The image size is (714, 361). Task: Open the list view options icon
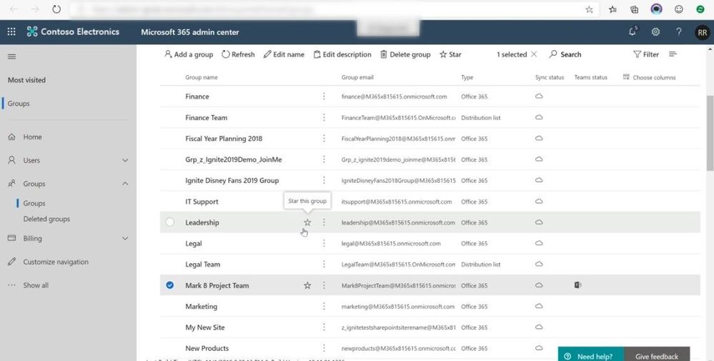click(673, 54)
